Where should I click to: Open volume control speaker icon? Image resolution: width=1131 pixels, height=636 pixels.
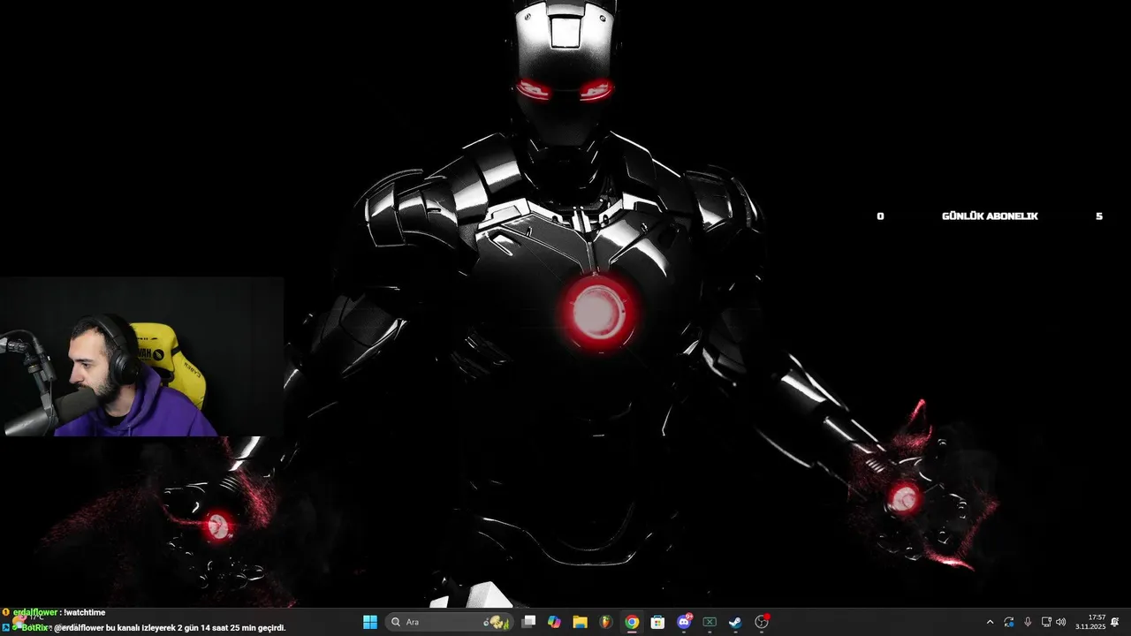tap(1061, 622)
